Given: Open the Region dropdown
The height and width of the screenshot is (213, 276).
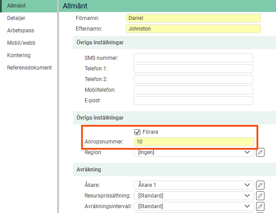Looking at the screenshot, I should (194, 152).
